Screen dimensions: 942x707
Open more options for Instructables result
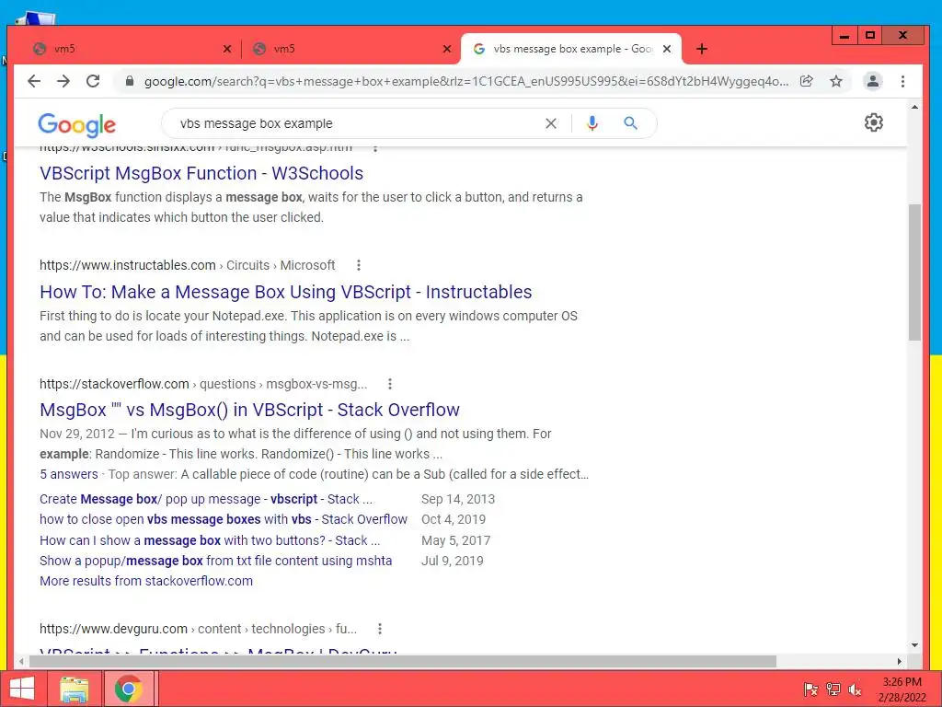coord(359,265)
